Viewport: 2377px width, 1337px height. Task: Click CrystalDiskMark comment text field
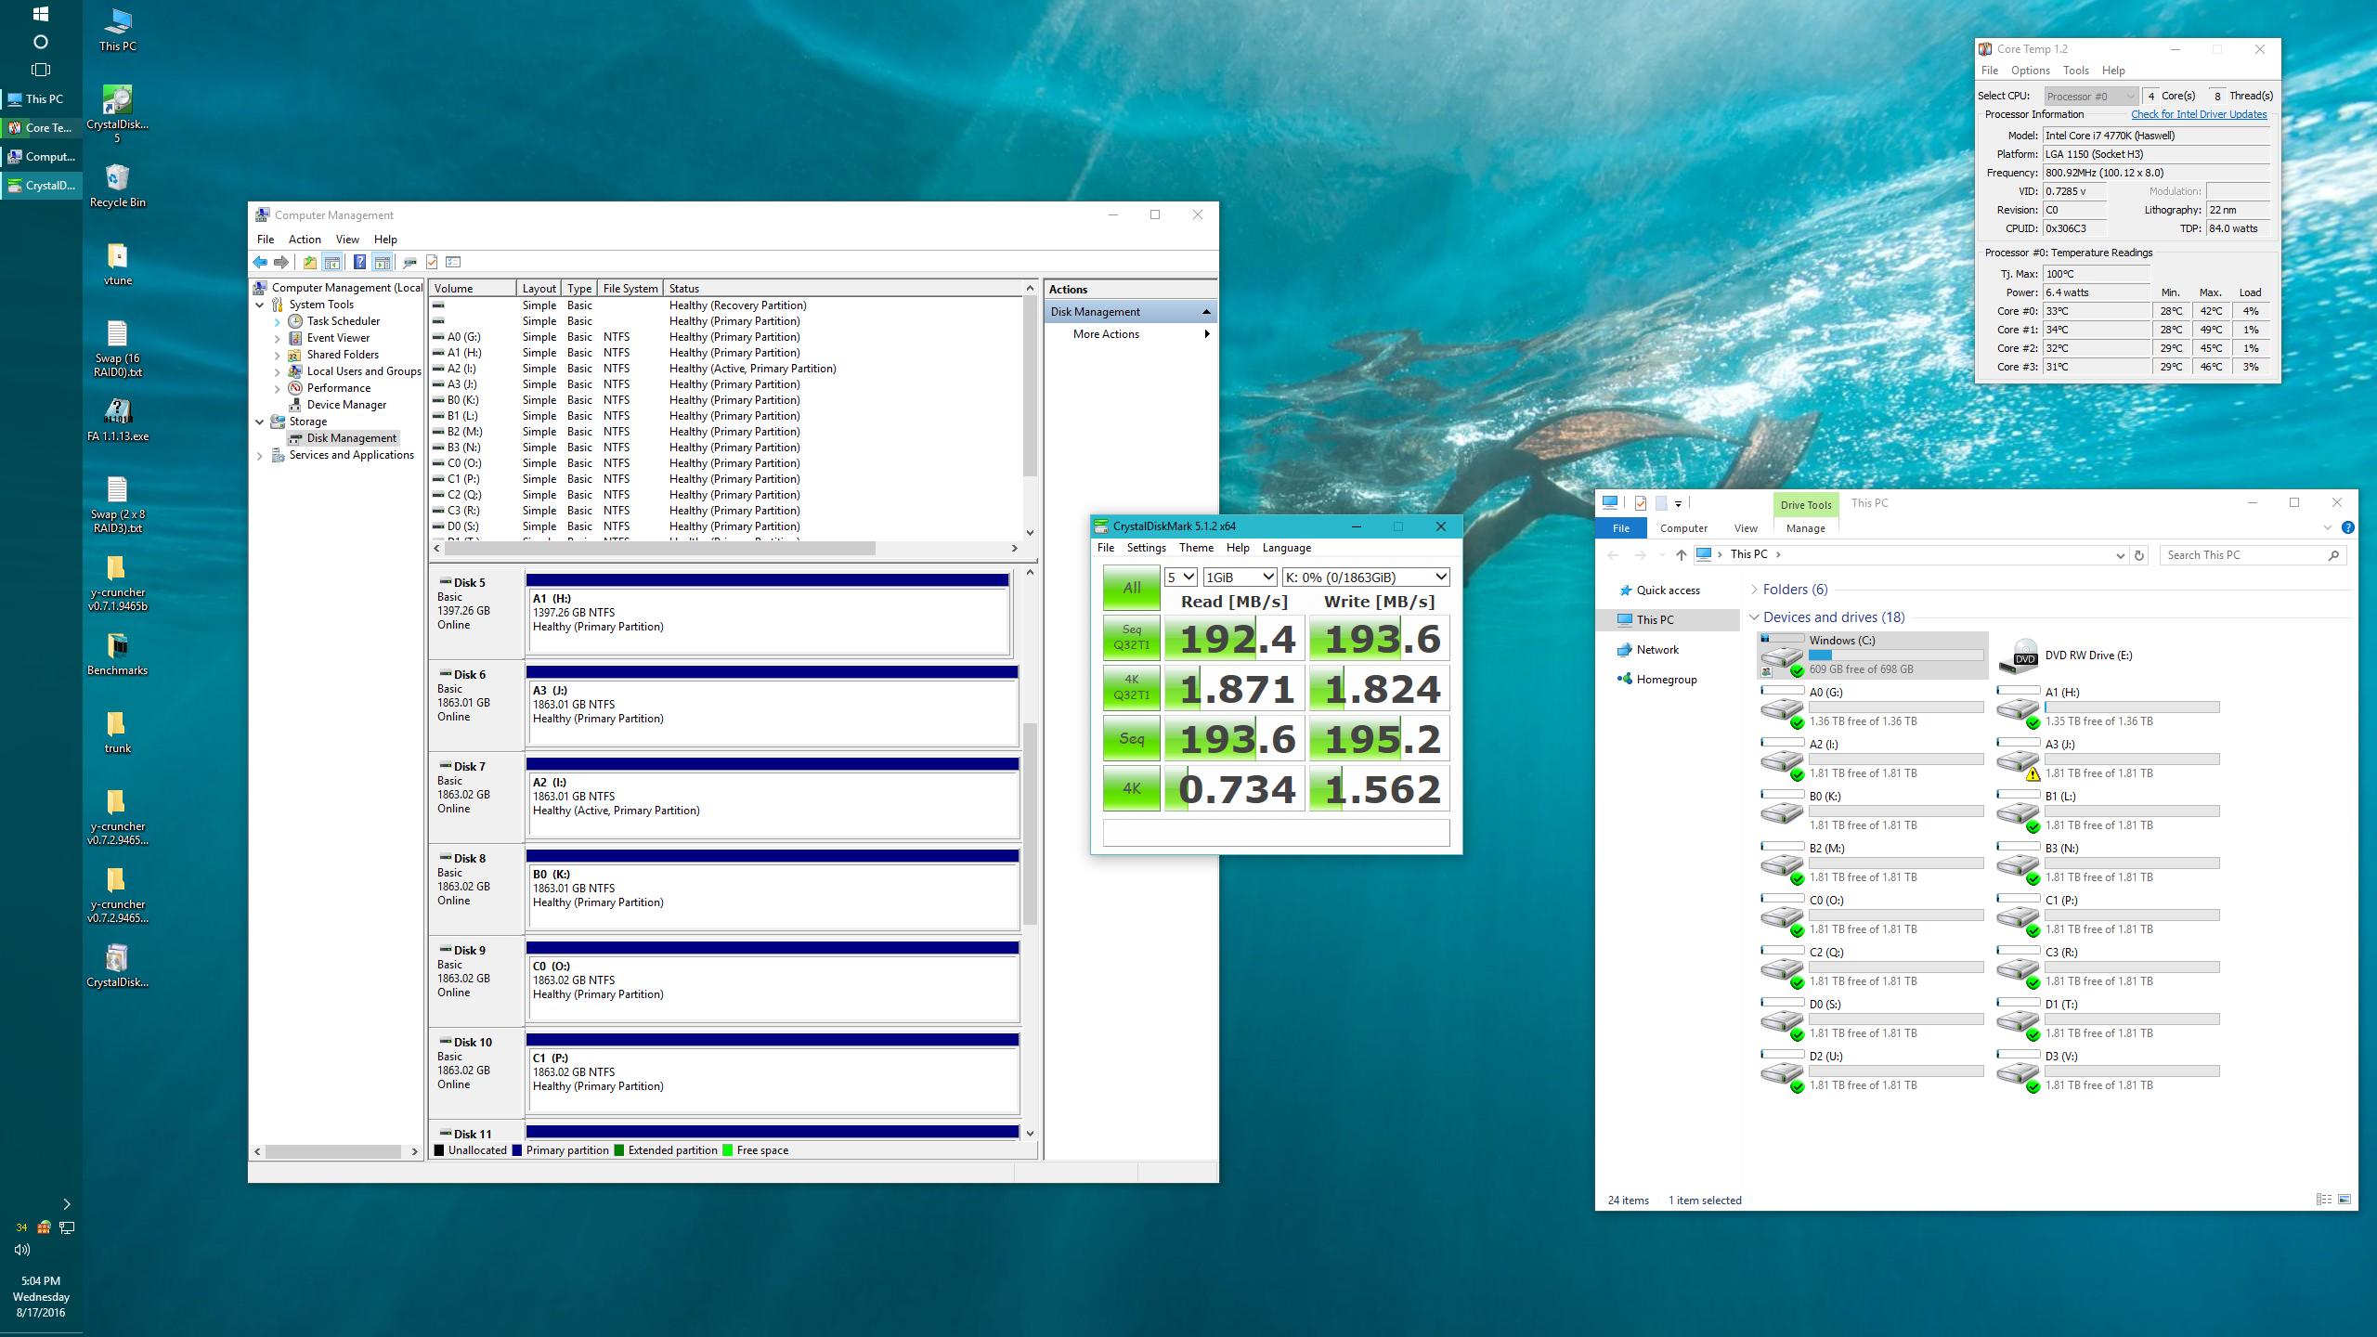coord(1276,833)
